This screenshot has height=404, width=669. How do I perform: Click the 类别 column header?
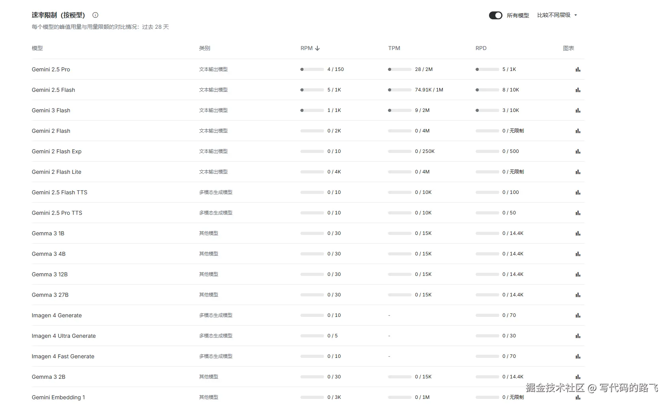click(x=204, y=48)
